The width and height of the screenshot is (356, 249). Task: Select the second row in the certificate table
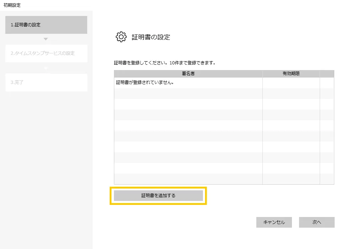tap(188, 93)
